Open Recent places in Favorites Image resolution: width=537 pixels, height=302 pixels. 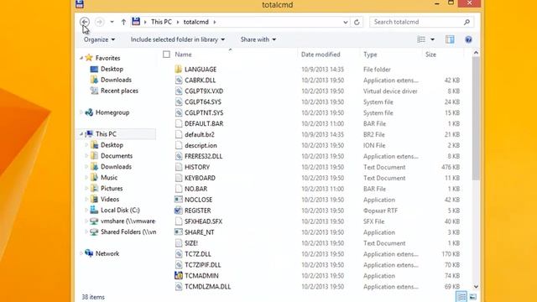tap(119, 91)
